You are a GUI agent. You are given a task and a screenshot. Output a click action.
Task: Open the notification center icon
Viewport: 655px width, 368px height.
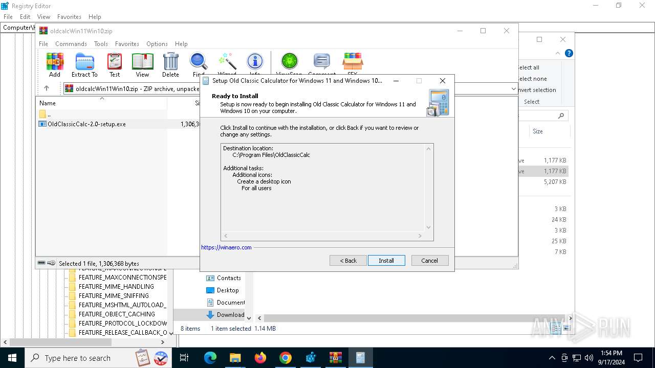pos(638,358)
